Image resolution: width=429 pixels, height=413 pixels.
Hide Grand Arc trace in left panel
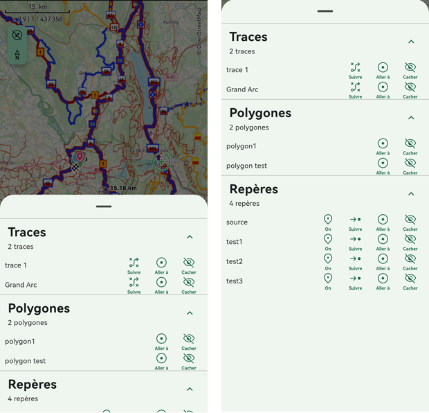click(189, 285)
